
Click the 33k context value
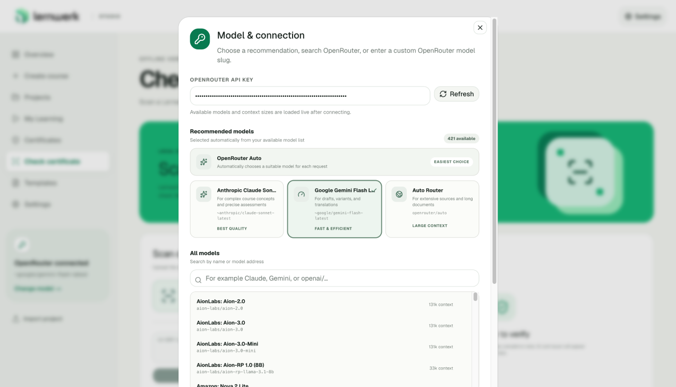[441, 368]
